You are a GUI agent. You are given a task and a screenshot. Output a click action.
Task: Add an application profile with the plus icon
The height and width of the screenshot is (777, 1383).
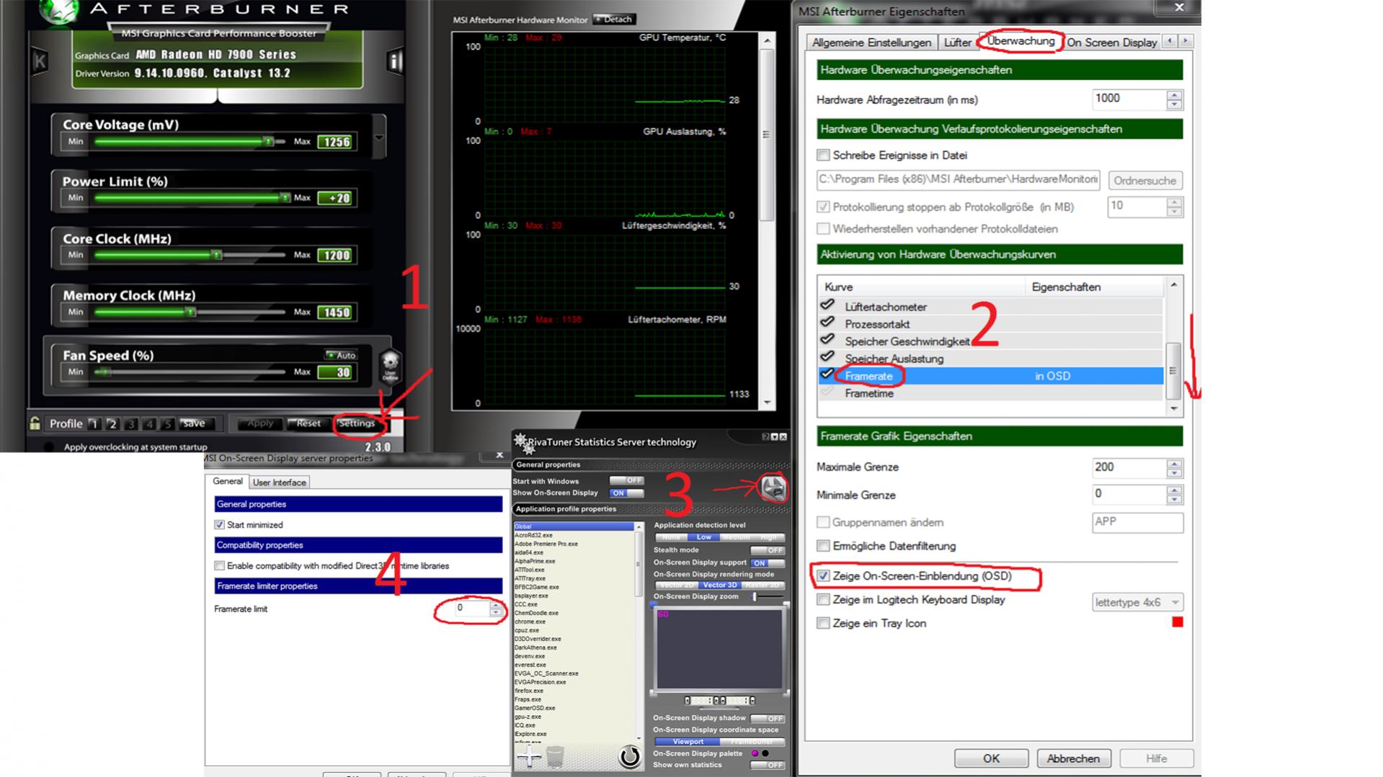click(529, 756)
